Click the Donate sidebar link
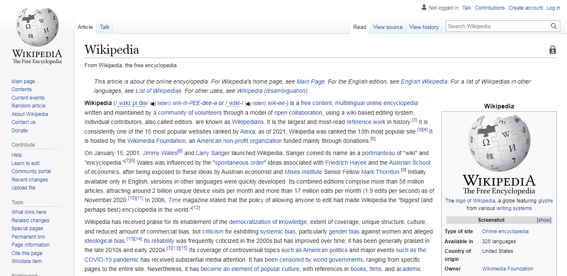Screen dimensions: 567x276 tap(19, 130)
